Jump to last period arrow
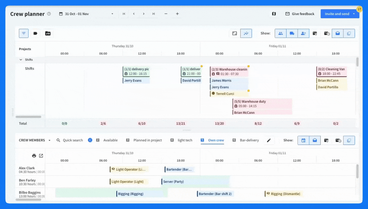This screenshot has height=209, width=368. pos(154,14)
